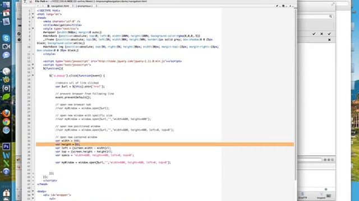The height and width of the screenshot is (201, 359).
Task: Collapse the body fold on line 49
Action: (x=33, y=192)
